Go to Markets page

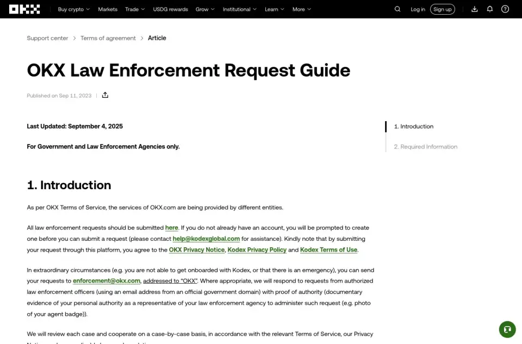108,9
